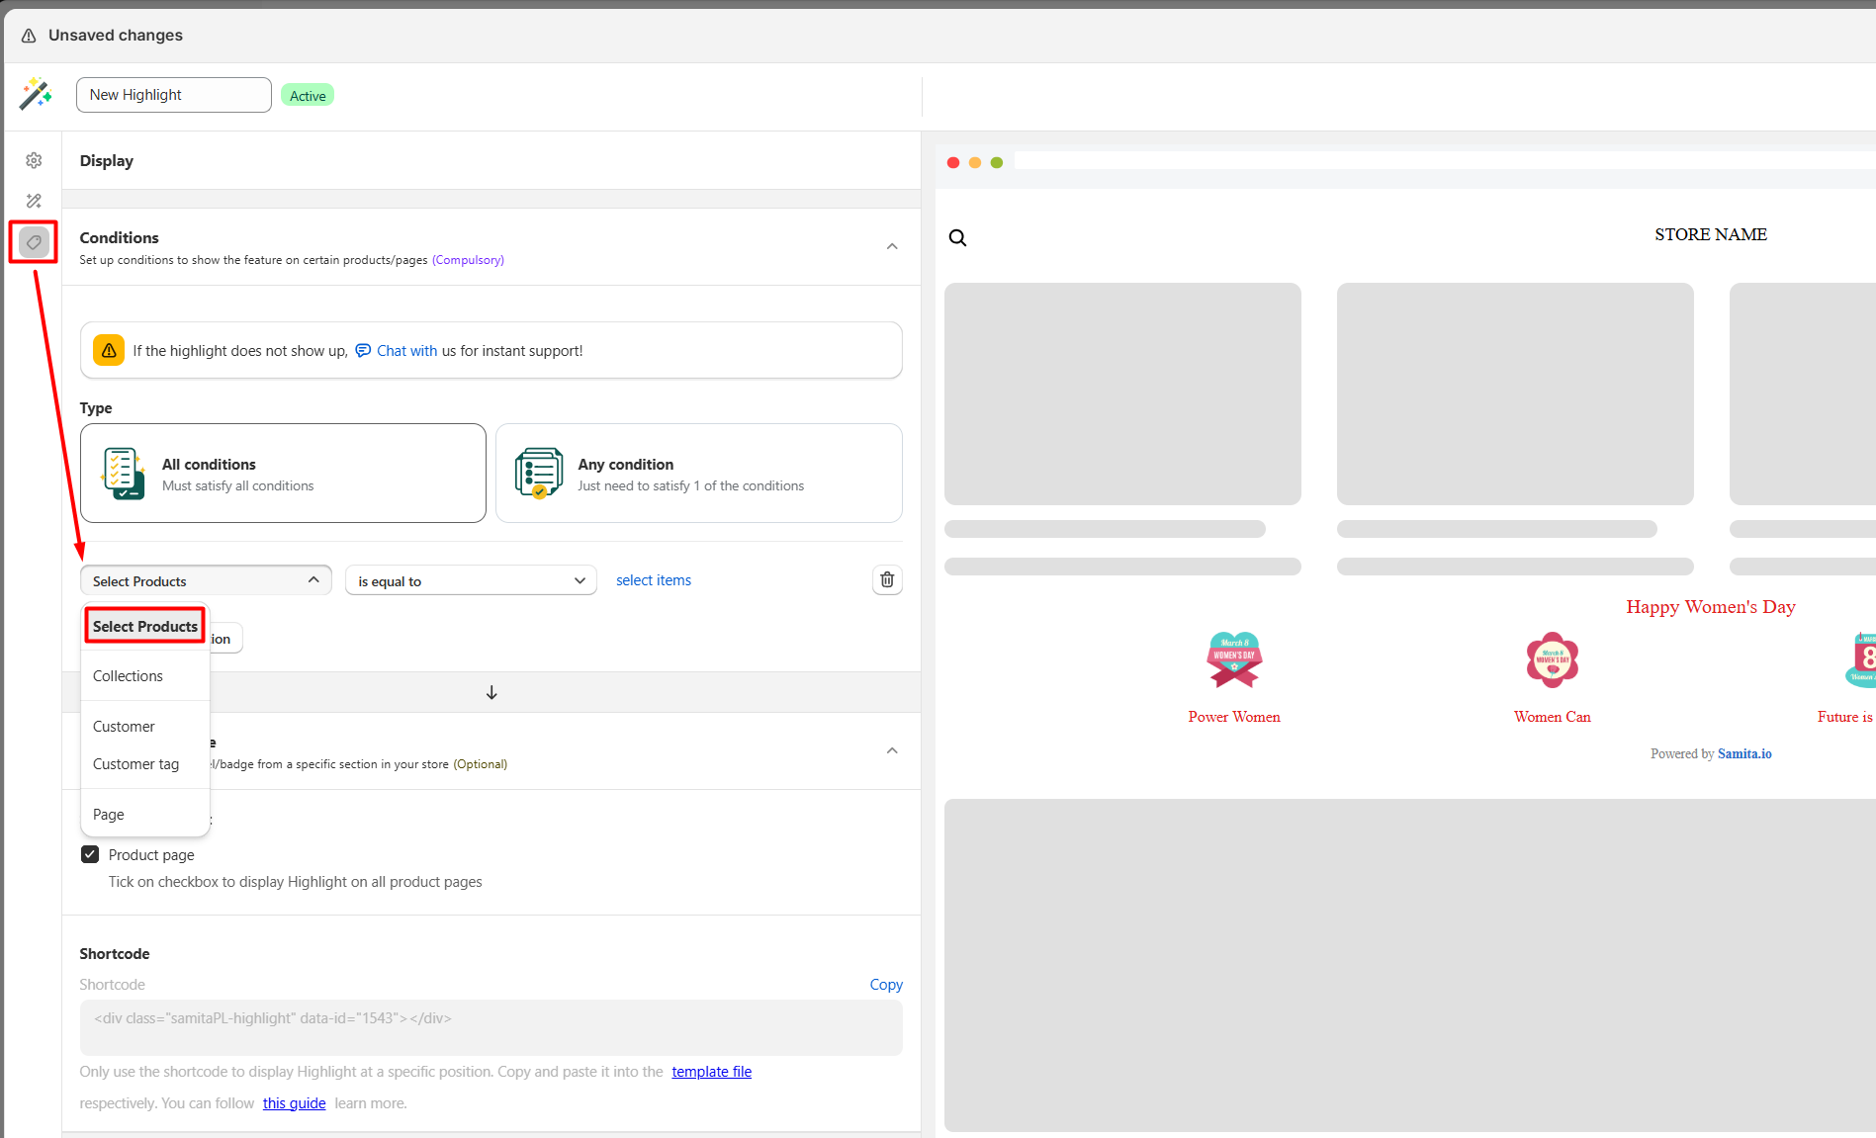1876x1138 pixels.
Task: Click the magic wand app logo
Action: tap(36, 94)
